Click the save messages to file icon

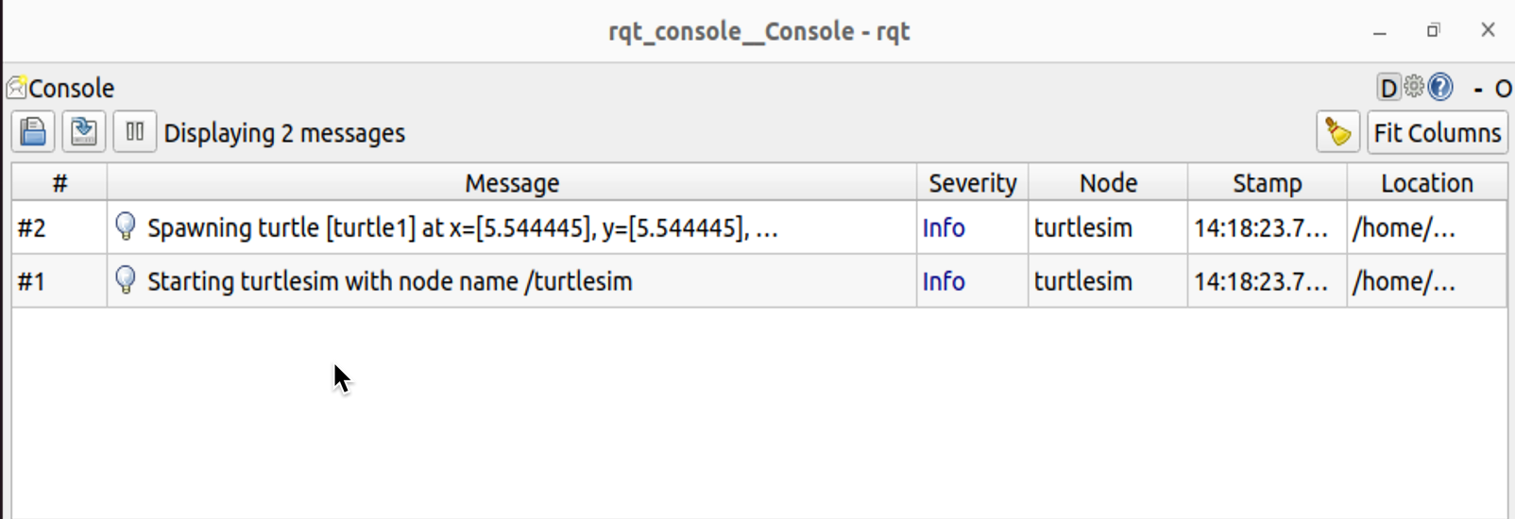84,132
